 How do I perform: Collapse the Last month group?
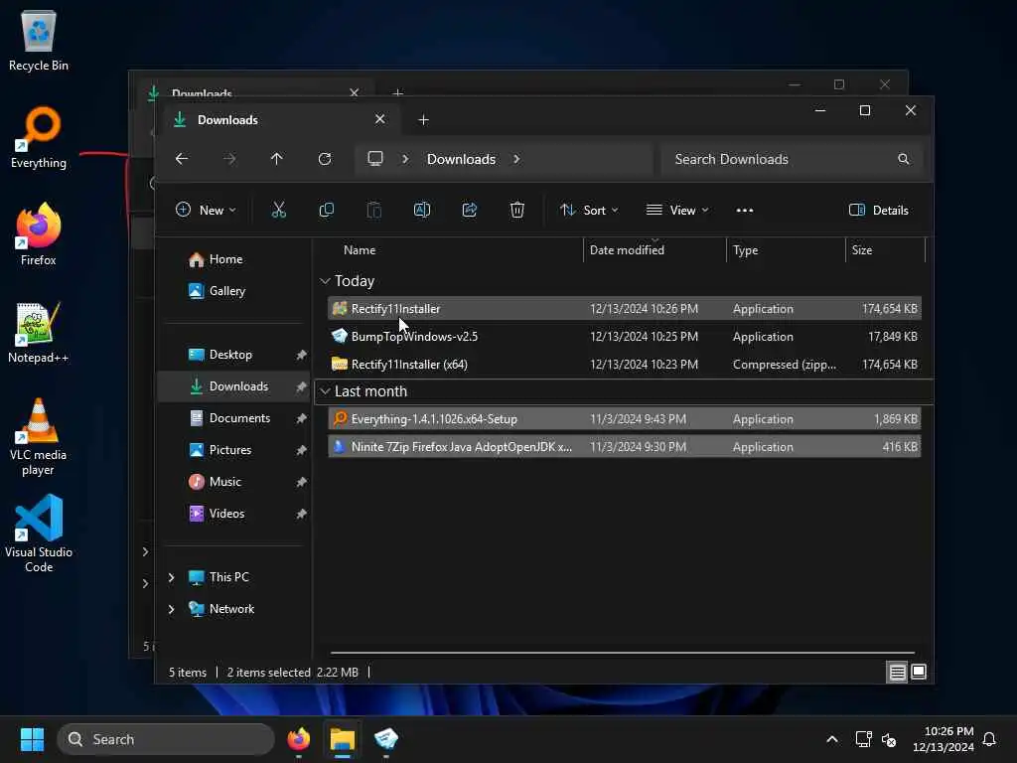pyautogui.click(x=325, y=391)
